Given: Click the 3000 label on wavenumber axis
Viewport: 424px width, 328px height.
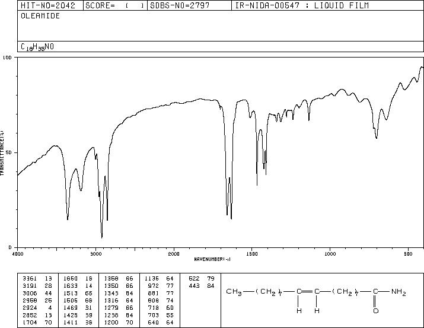Looking at the screenshot, I should tap(95, 254).
